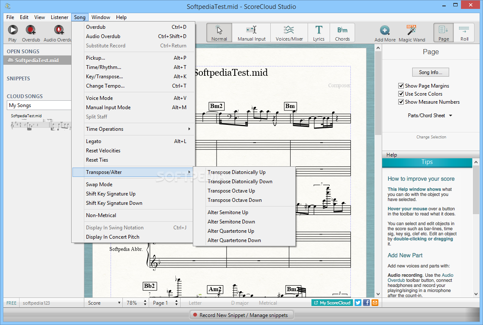The height and width of the screenshot is (325, 483).
Task: Change the Page 1 stepper
Action: pyautogui.click(x=176, y=303)
